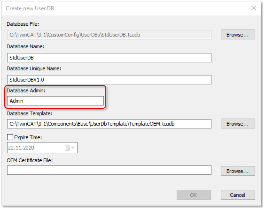
Task: Click the 'Database Name:' label
Action: [25, 46]
